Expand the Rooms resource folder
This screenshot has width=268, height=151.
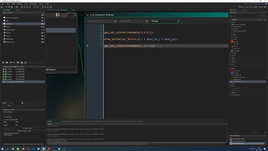[x=230, y=84]
